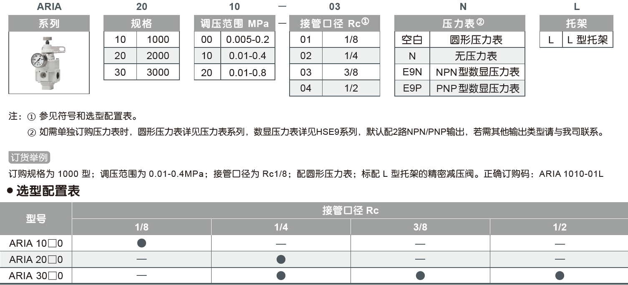Select the filled dot under 3/8 for ARIA 30□0
628x285 pixels.
[x=420, y=275]
